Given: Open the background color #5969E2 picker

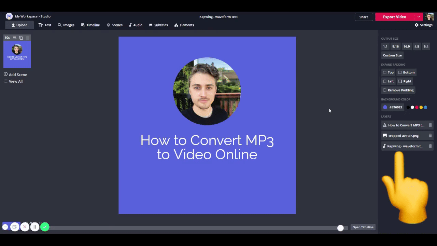Looking at the screenshot, I should [392, 107].
